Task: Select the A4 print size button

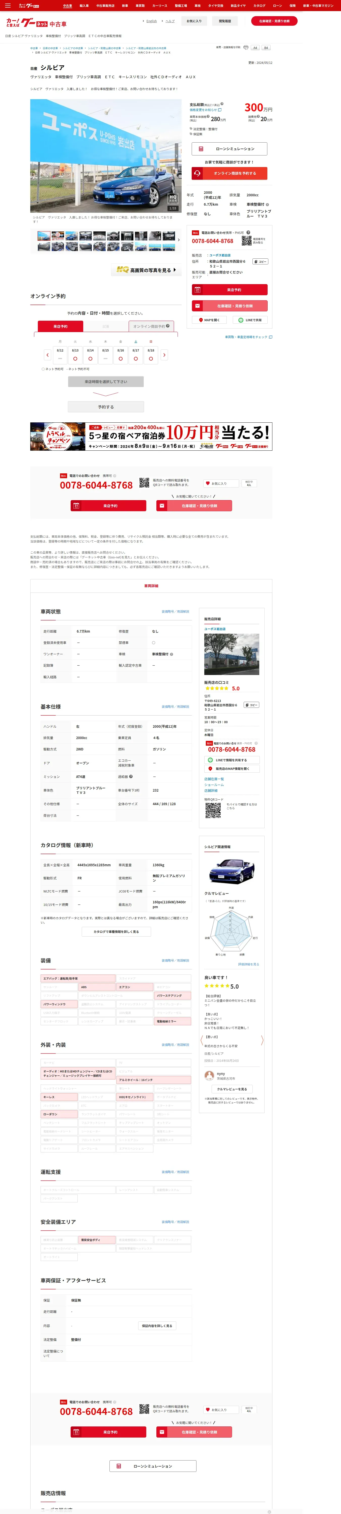Action: point(255,48)
